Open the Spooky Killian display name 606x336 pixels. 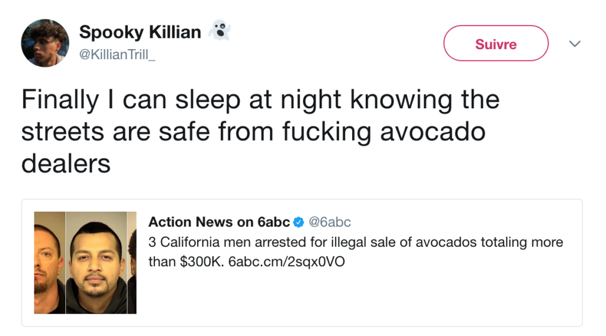point(140,32)
